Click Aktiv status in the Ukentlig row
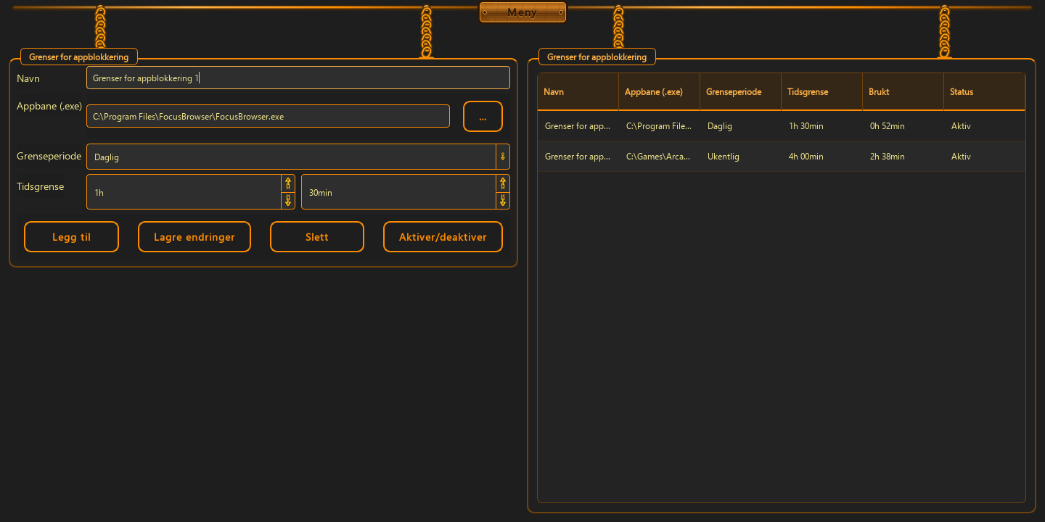This screenshot has width=1045, height=522. (x=985, y=157)
